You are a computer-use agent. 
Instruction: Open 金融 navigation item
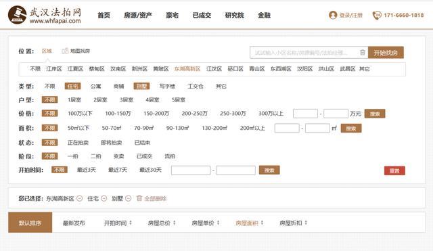point(264,15)
